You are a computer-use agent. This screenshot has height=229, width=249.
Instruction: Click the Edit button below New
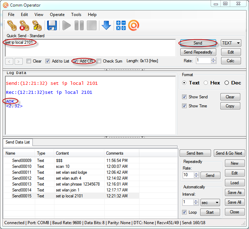(x=235, y=173)
